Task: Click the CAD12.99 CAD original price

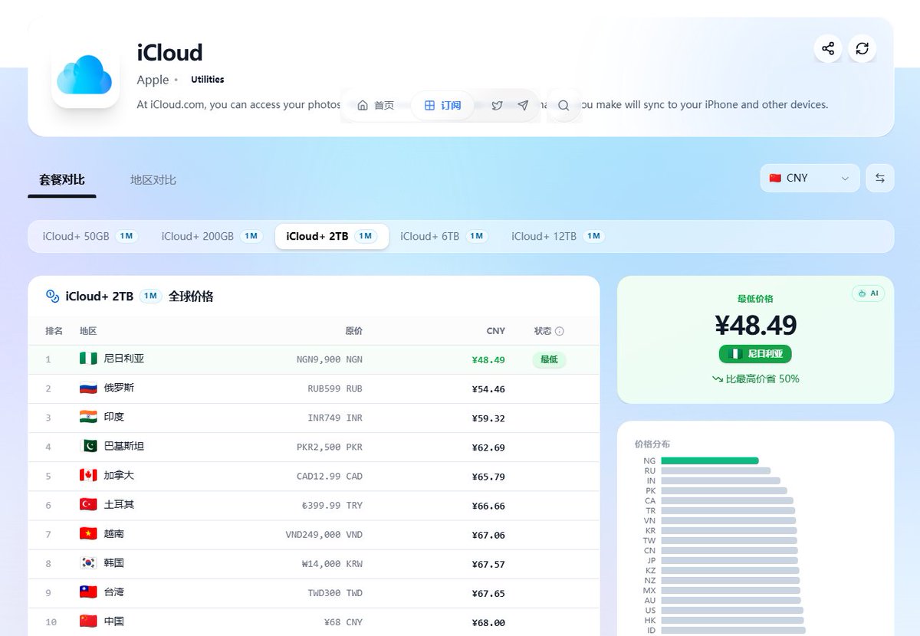Action: pyautogui.click(x=330, y=476)
